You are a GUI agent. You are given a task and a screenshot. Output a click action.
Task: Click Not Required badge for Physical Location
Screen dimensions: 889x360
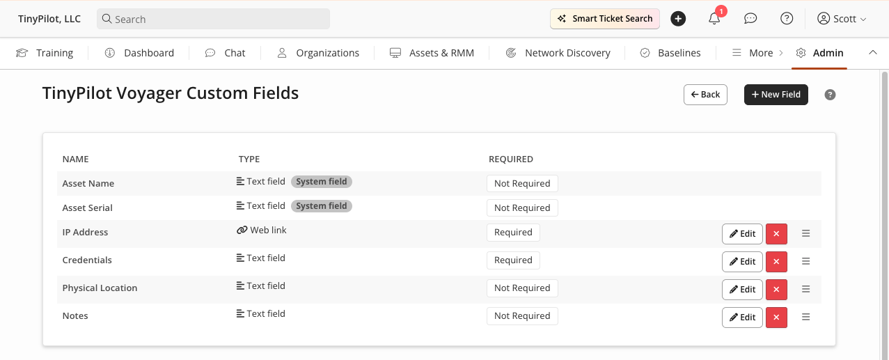(x=522, y=288)
